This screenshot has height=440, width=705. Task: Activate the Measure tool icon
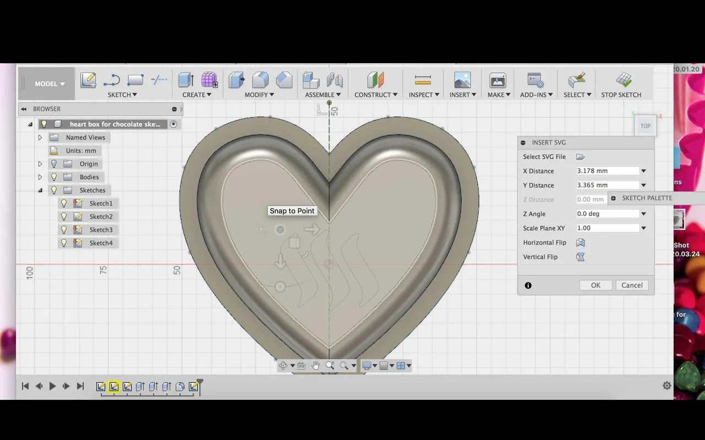[x=423, y=80]
